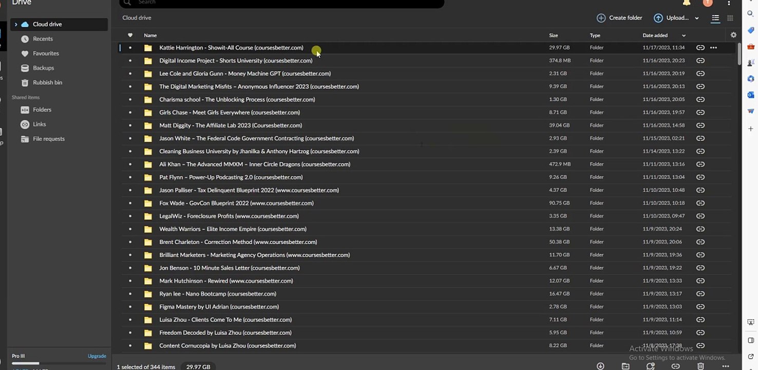Click the plus icon in browser sidebar
The width and height of the screenshot is (758, 370).
750,128
